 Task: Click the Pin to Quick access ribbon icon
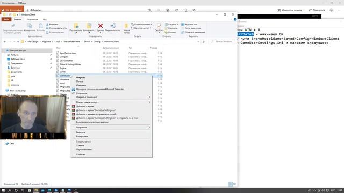[x=13, y=26]
